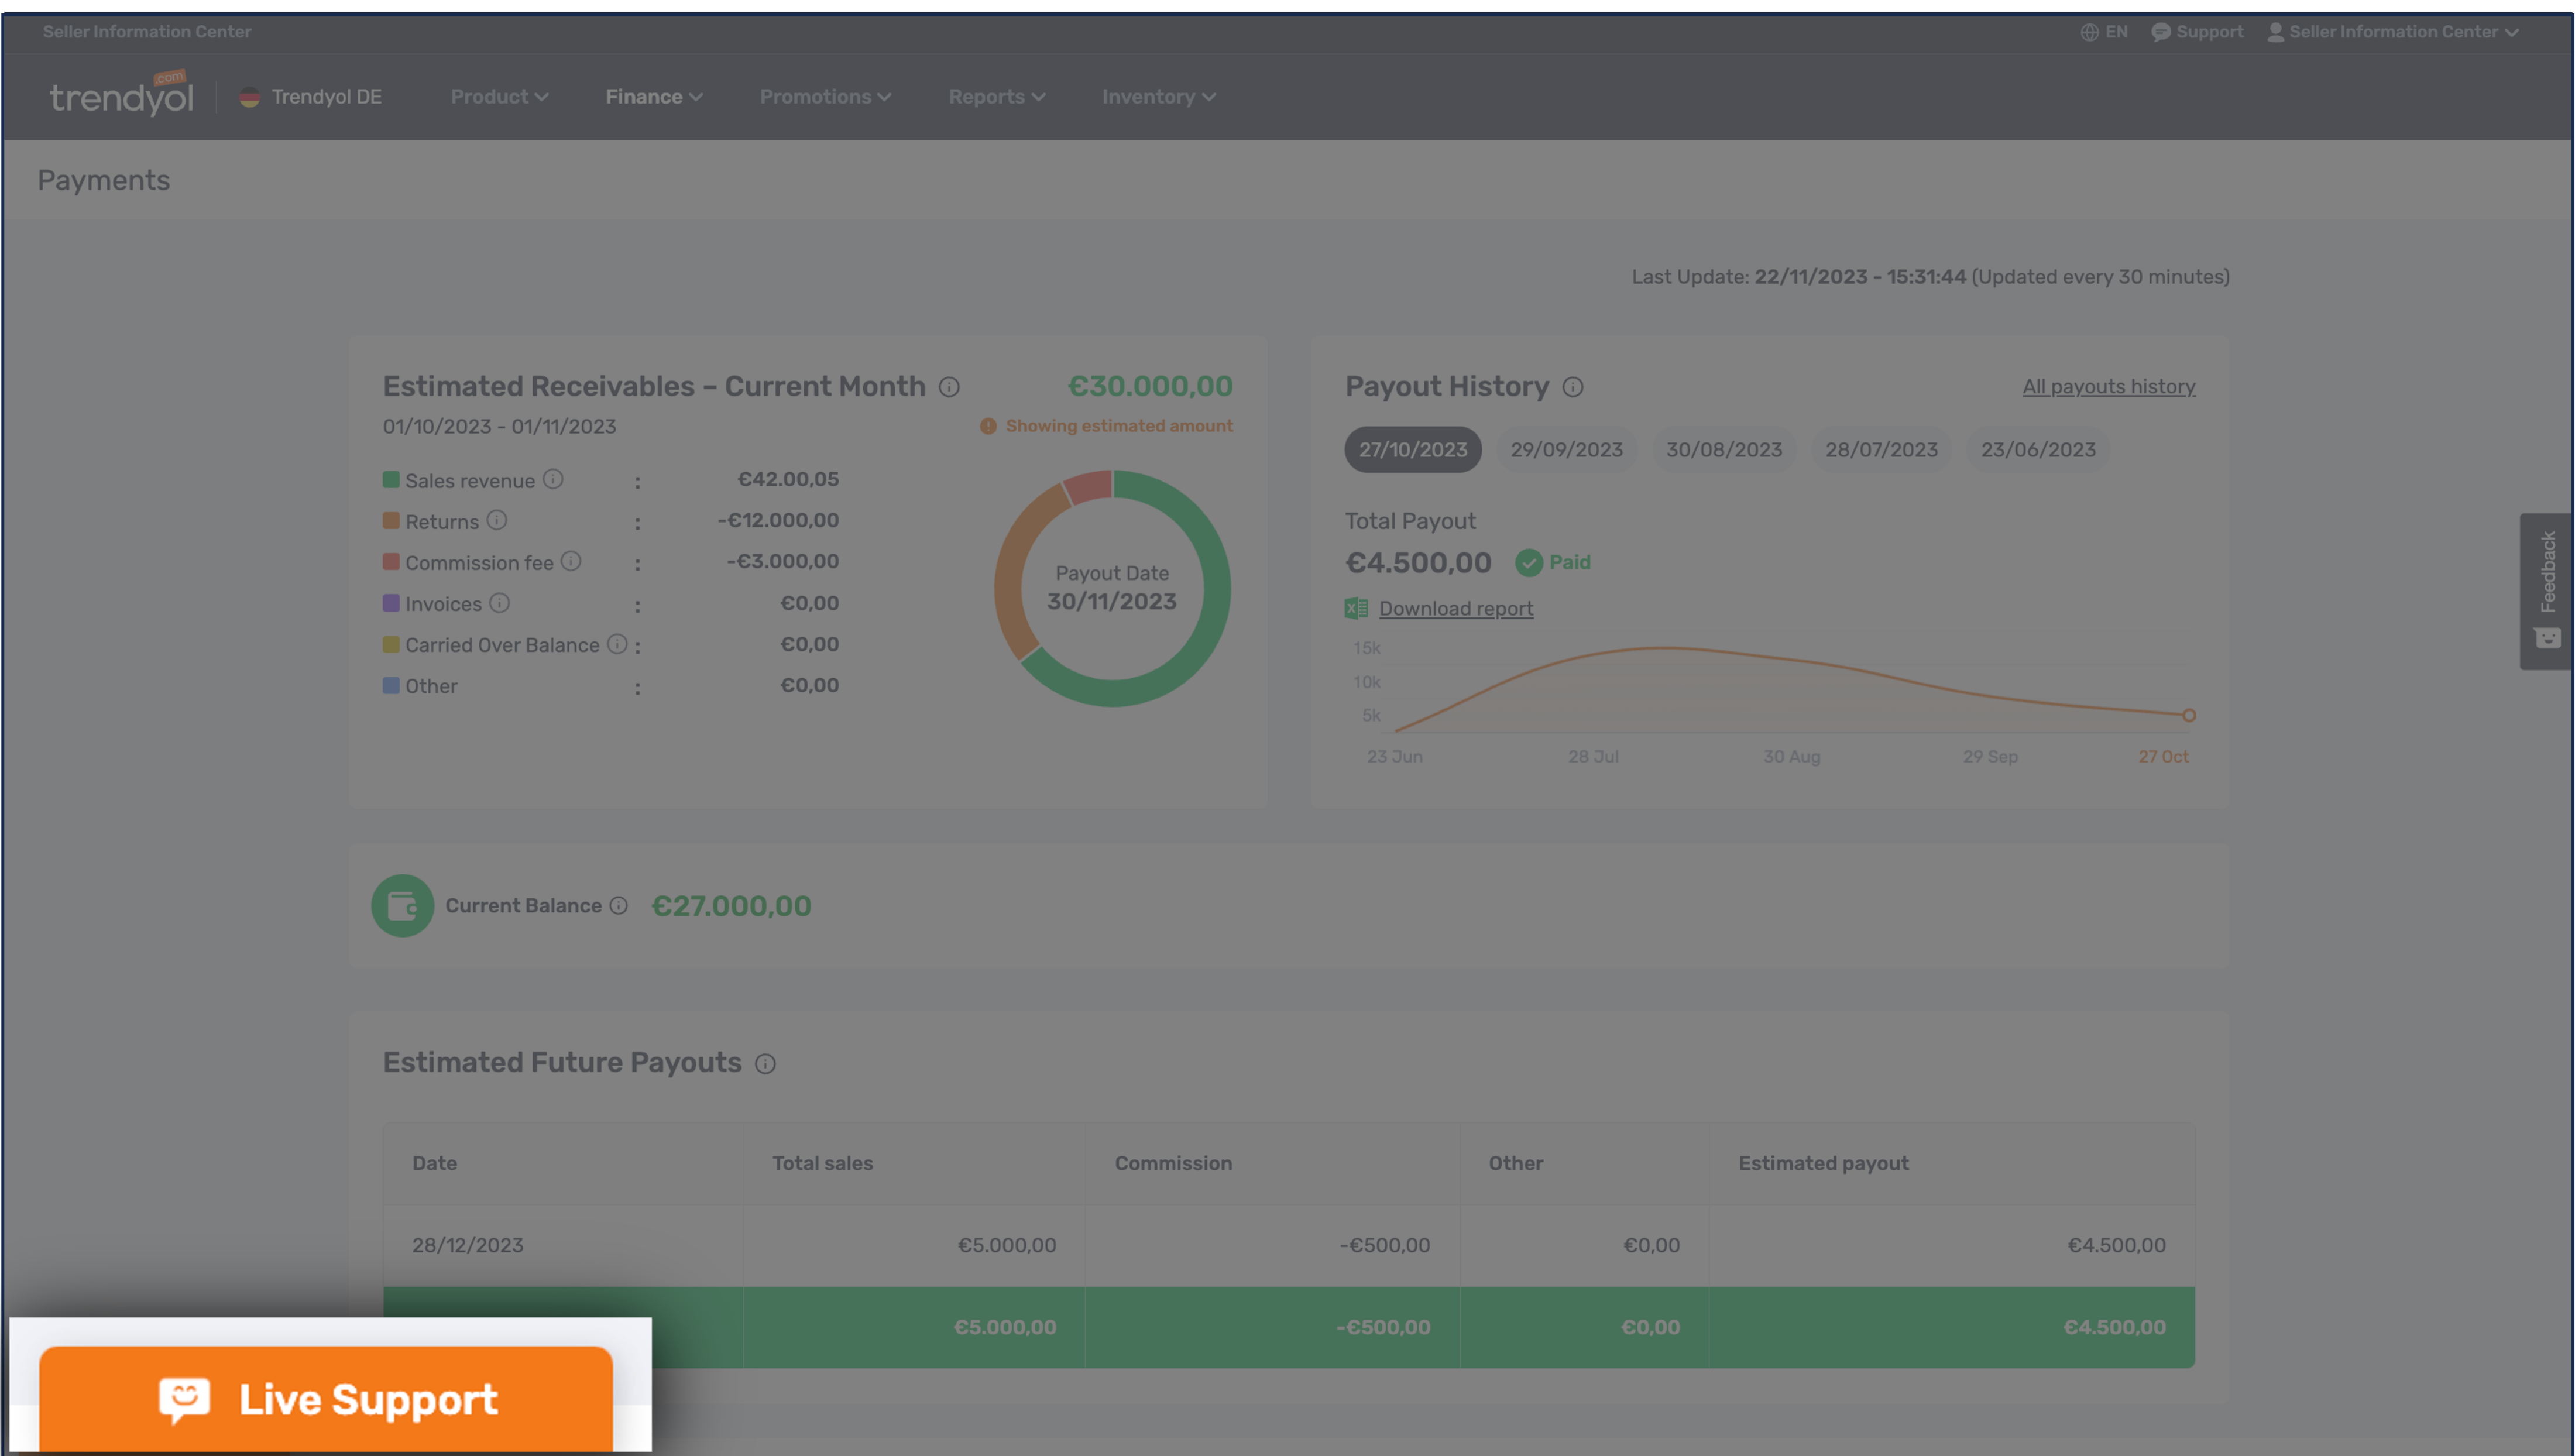Open the trendyol logo home link
The height and width of the screenshot is (1456, 2575).
coord(121,94)
